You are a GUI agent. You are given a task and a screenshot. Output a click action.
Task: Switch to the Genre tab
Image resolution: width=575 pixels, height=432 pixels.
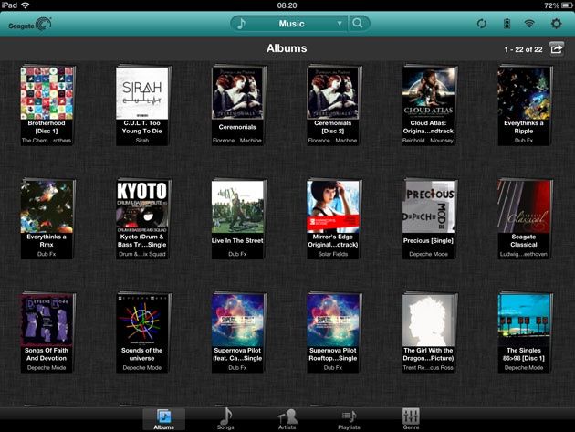click(411, 419)
